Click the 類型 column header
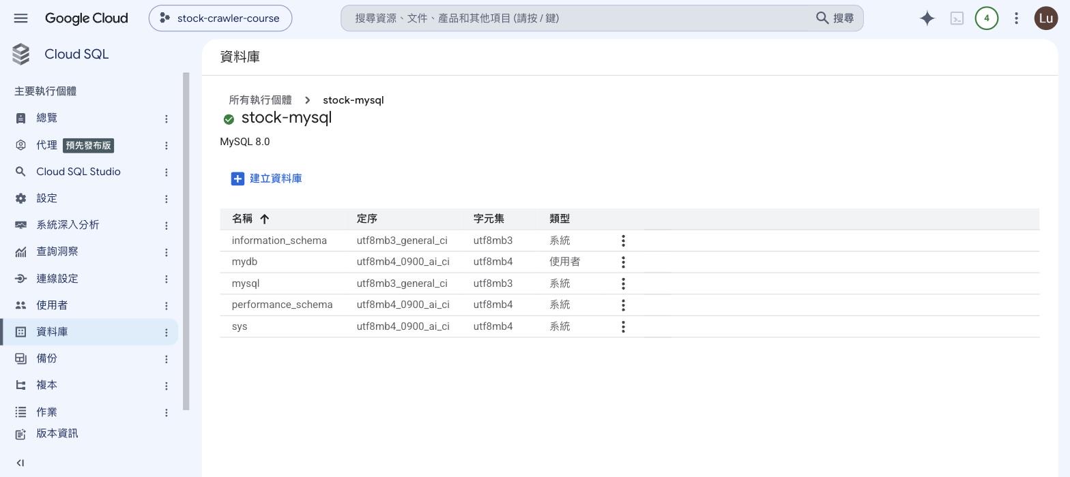Viewport: 1070px width, 477px height. click(x=560, y=219)
